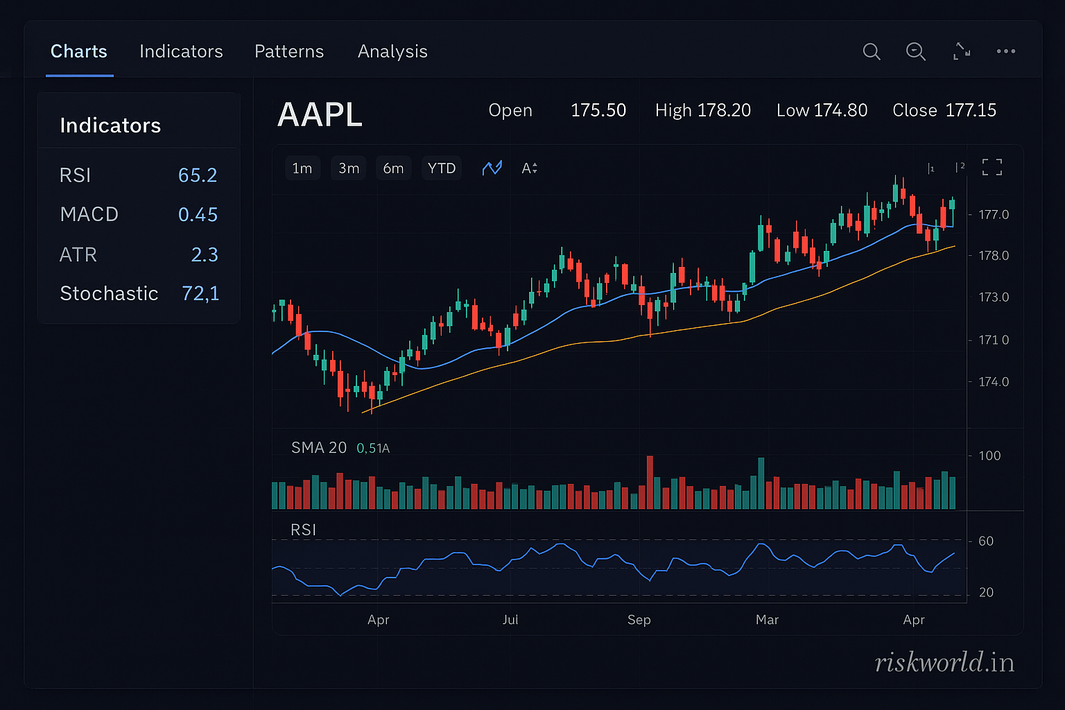Open the three-dot more options menu
This screenshot has width=1065, height=710.
coord(1005,51)
